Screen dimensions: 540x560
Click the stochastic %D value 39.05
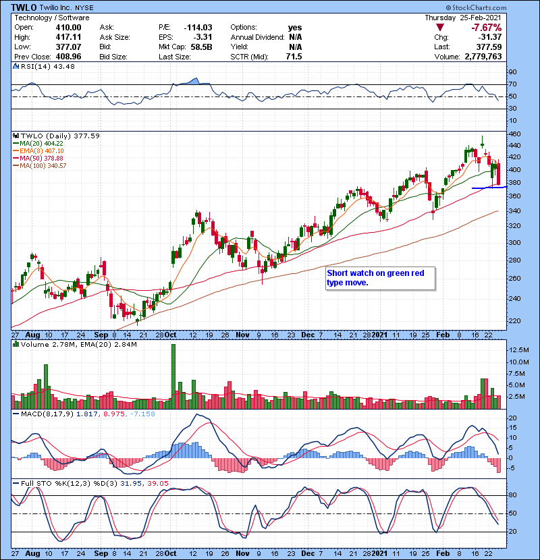click(157, 483)
